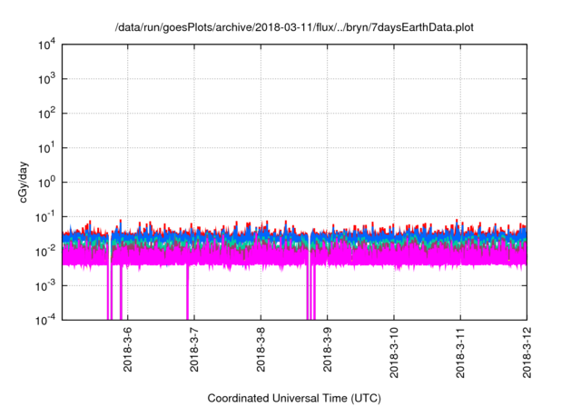
Task: Click the 2018-3-11 date label
Action: (x=460, y=352)
